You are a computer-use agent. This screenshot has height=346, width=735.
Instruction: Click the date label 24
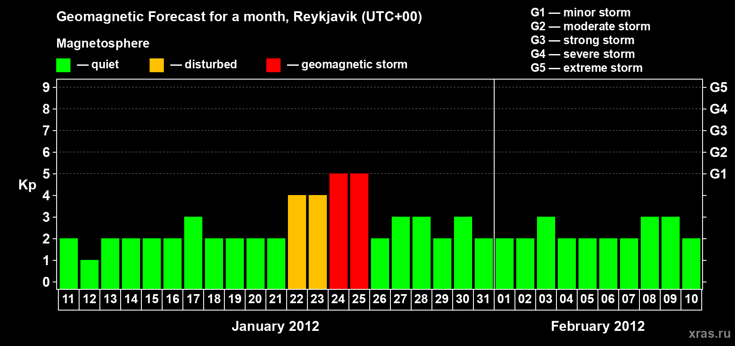tap(339, 299)
